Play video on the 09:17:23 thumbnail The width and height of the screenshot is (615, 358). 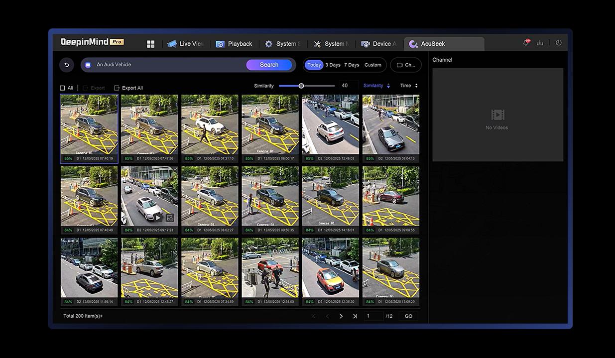pos(158,218)
